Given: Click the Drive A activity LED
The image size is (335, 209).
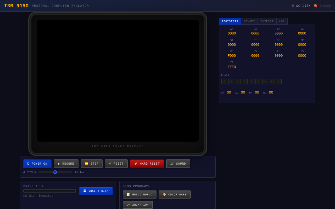Looking at the screenshot, I should [42, 186].
